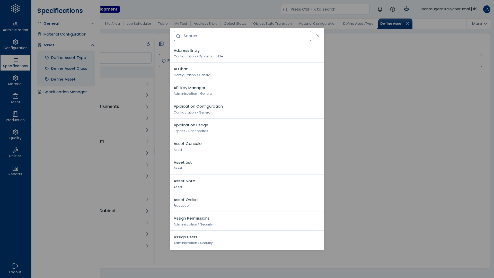The height and width of the screenshot is (278, 494).
Task: Click the Shanmugam Kaliyaperumal user name
Action: [x=448, y=9]
